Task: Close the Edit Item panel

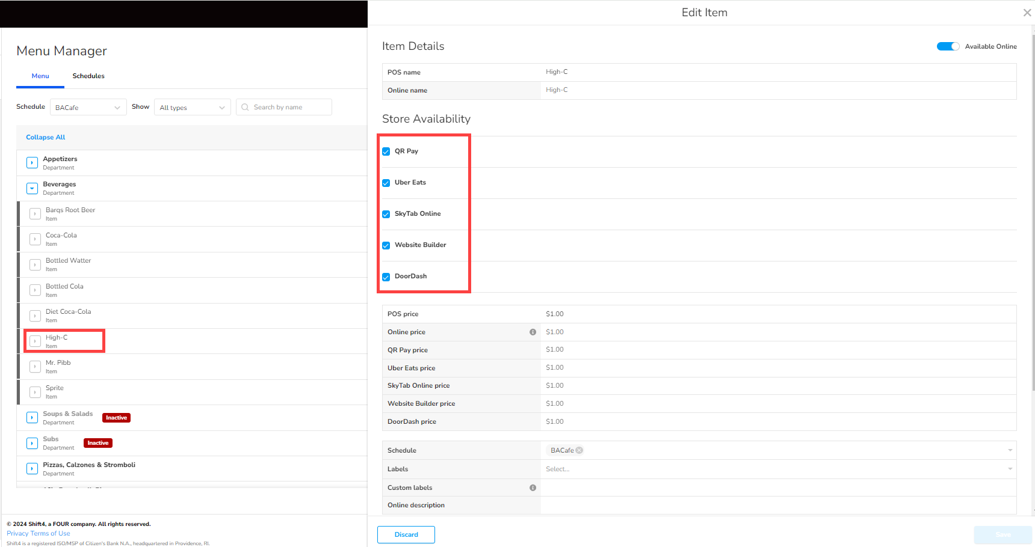Action: [1027, 13]
